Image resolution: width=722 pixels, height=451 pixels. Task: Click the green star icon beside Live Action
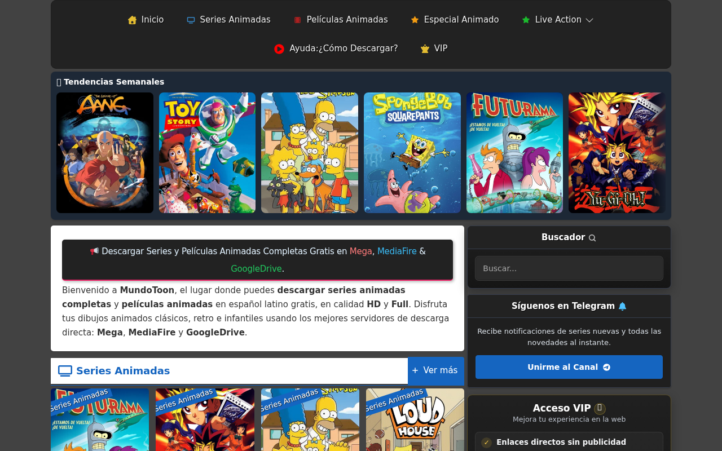[526, 20]
